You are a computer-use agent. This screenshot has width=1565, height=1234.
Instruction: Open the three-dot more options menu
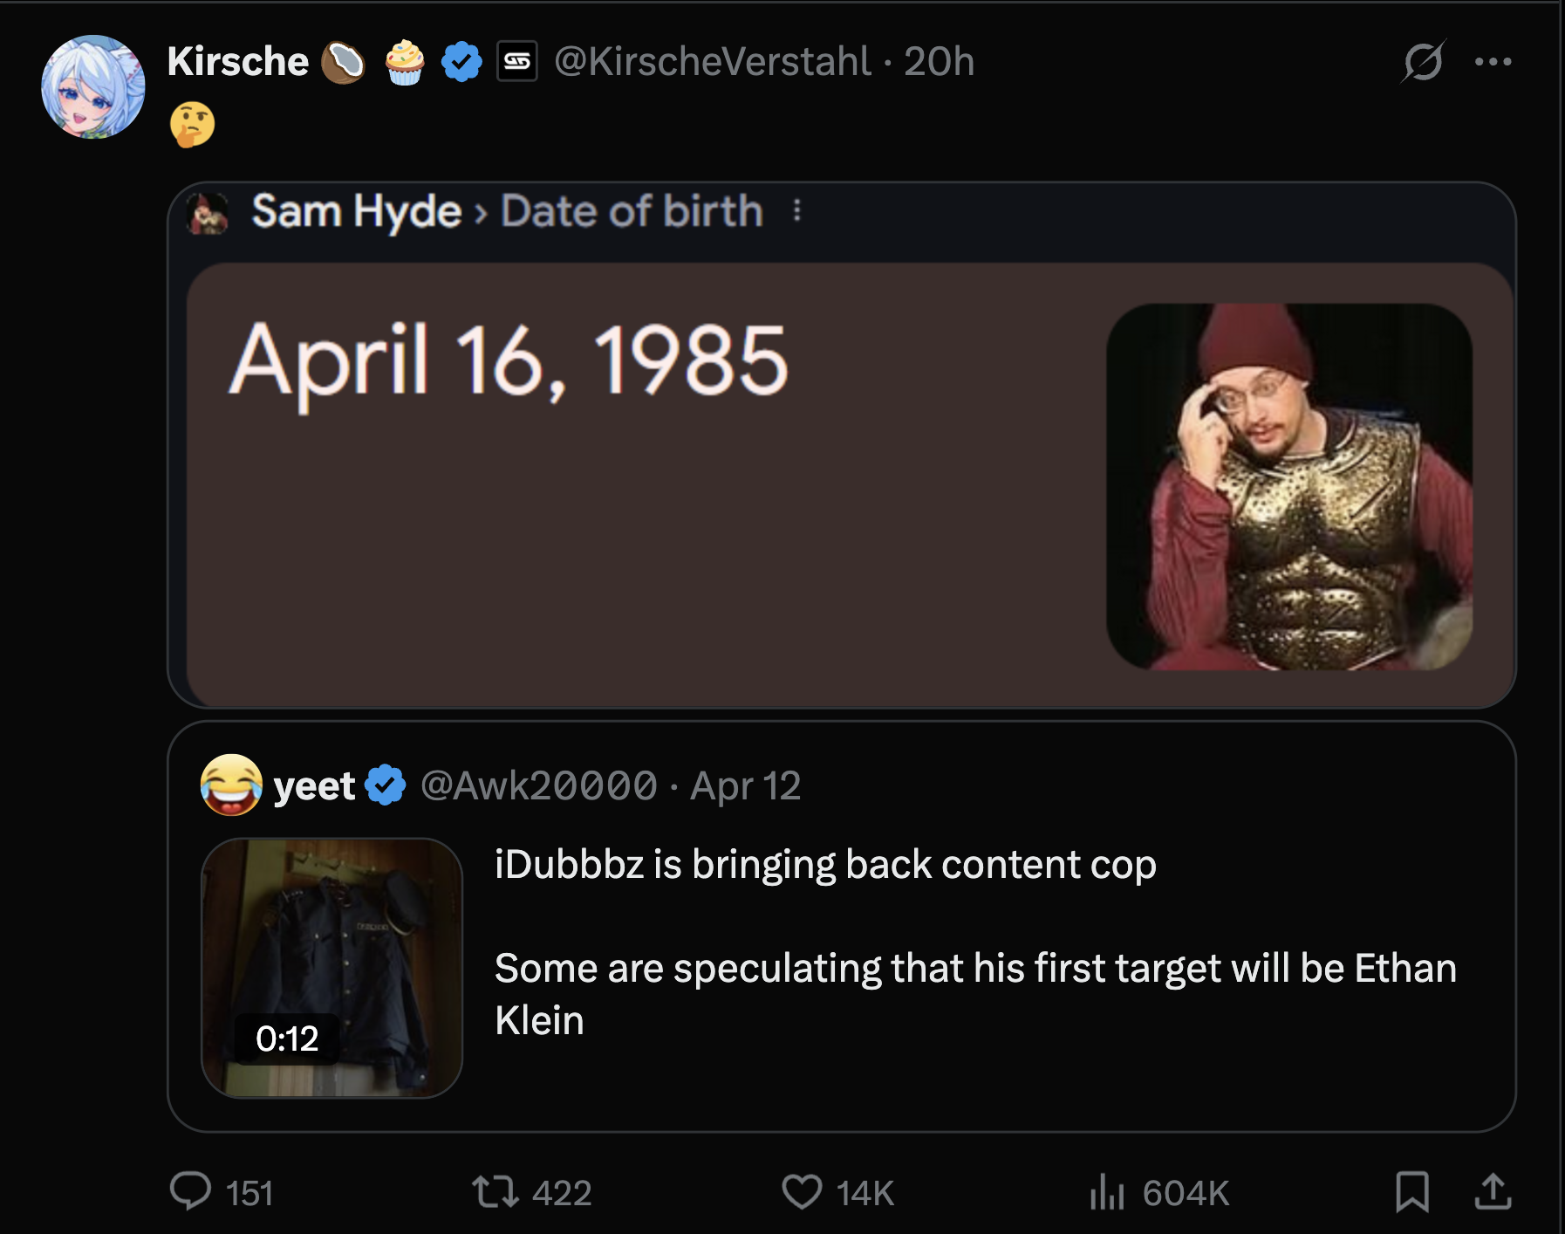click(x=1493, y=62)
